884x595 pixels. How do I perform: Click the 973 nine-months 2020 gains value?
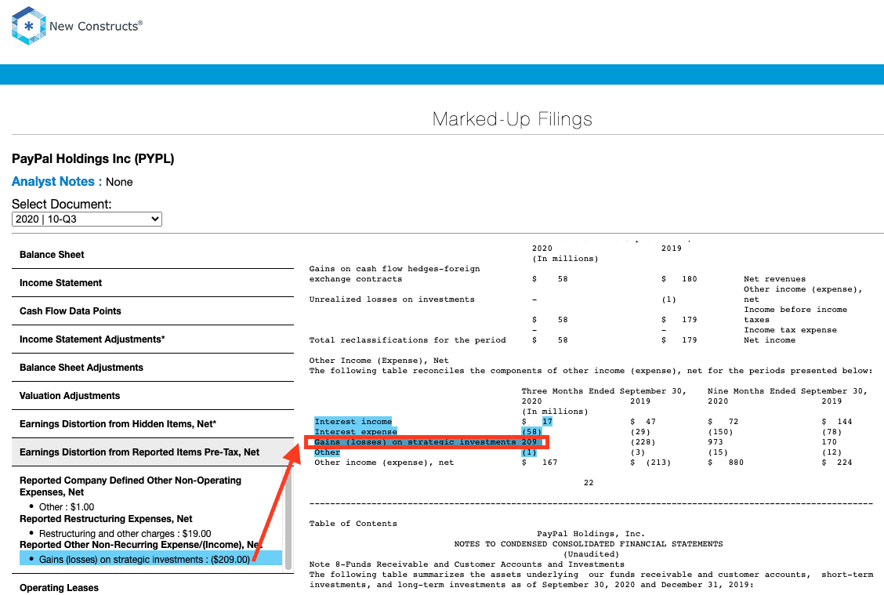click(x=715, y=441)
